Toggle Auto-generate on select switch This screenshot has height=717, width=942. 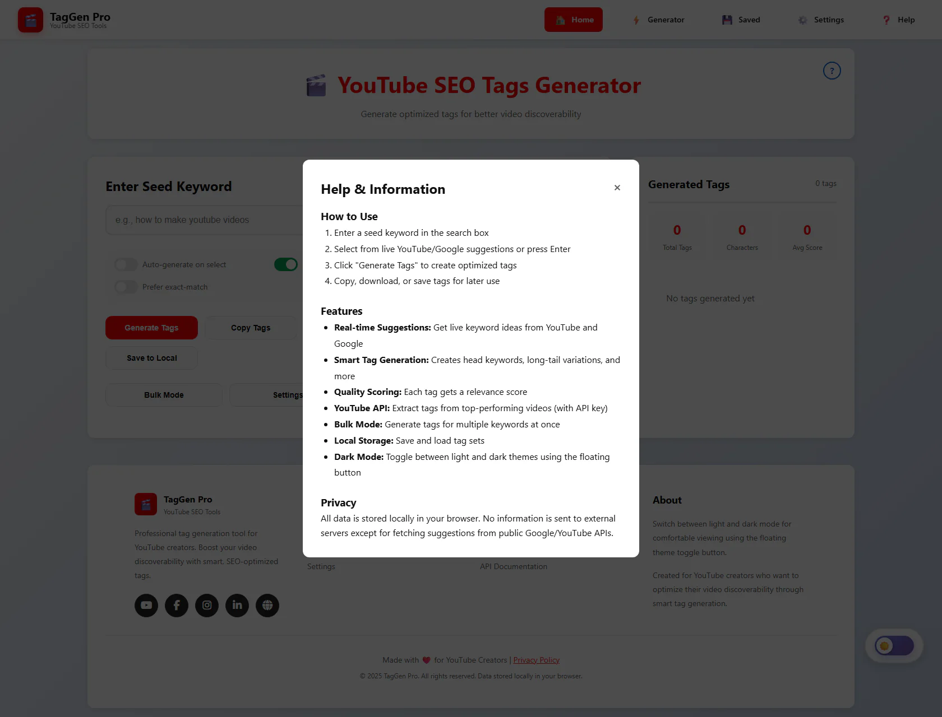[126, 264]
